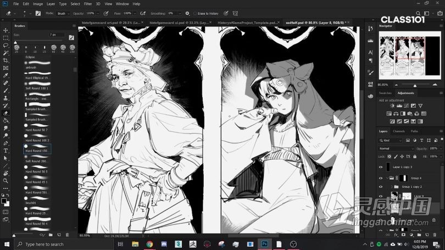445x250 pixels.
Task: Select the Magic Wand tool
Action: click(5, 53)
